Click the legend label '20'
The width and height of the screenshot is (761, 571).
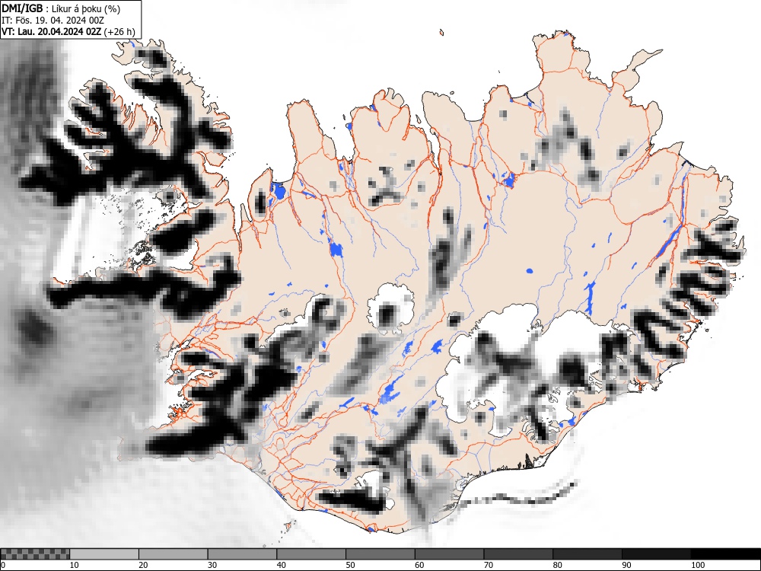pyautogui.click(x=143, y=565)
